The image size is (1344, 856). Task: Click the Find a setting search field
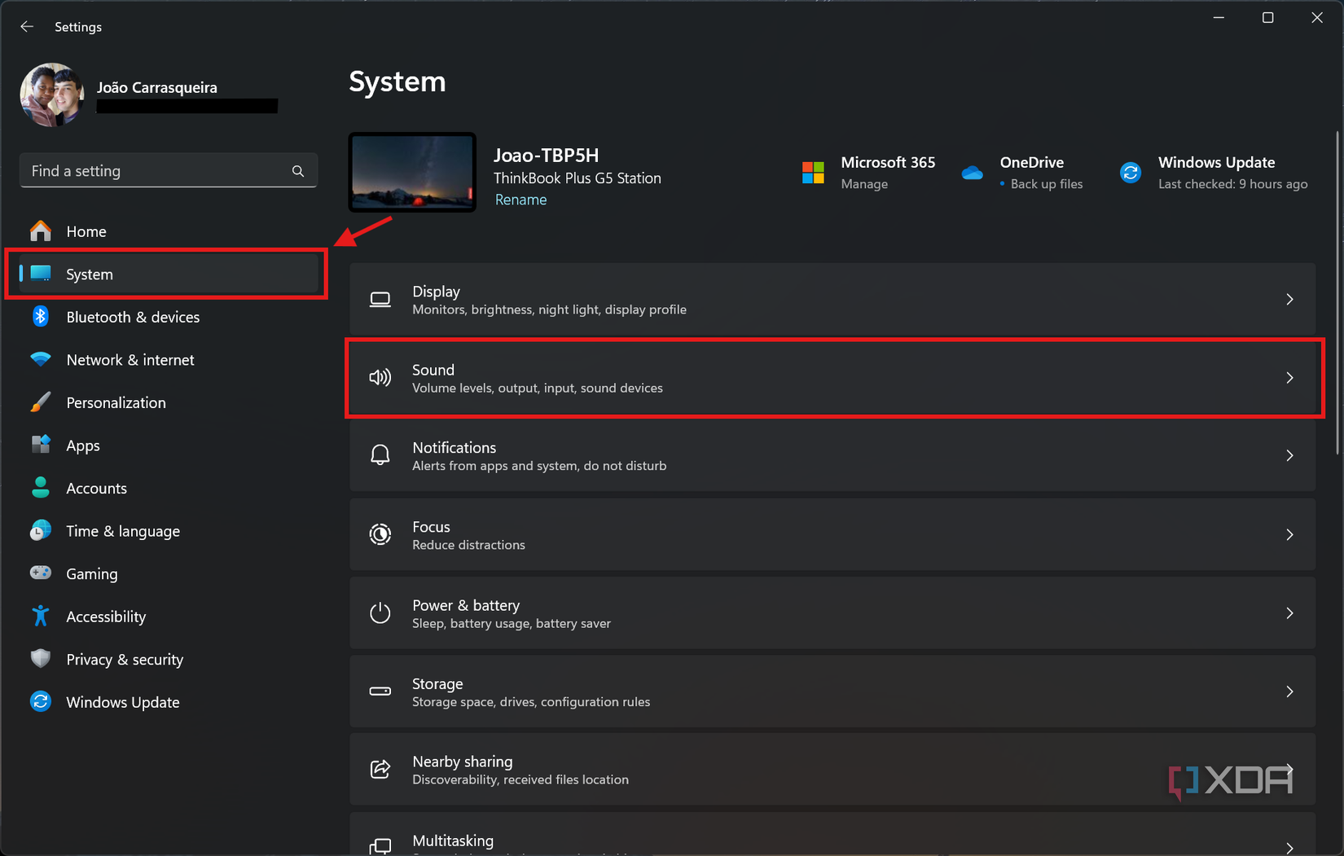point(155,171)
